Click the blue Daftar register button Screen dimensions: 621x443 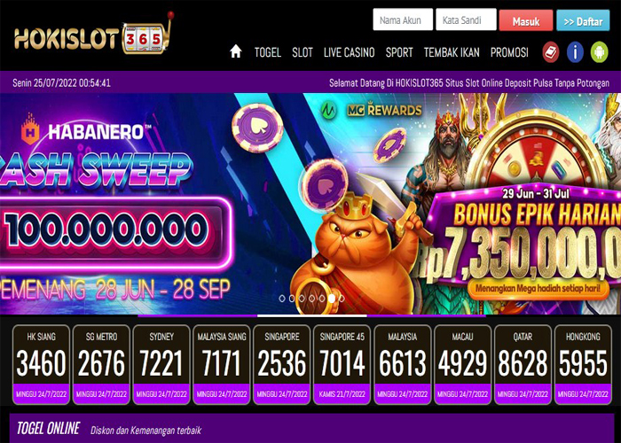click(583, 20)
